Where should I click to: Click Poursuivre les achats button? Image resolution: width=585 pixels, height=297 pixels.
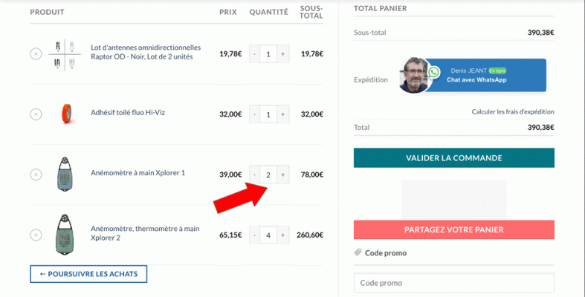point(88,274)
